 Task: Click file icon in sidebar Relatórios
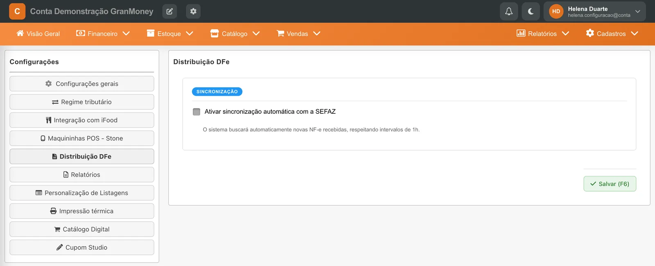tap(66, 175)
